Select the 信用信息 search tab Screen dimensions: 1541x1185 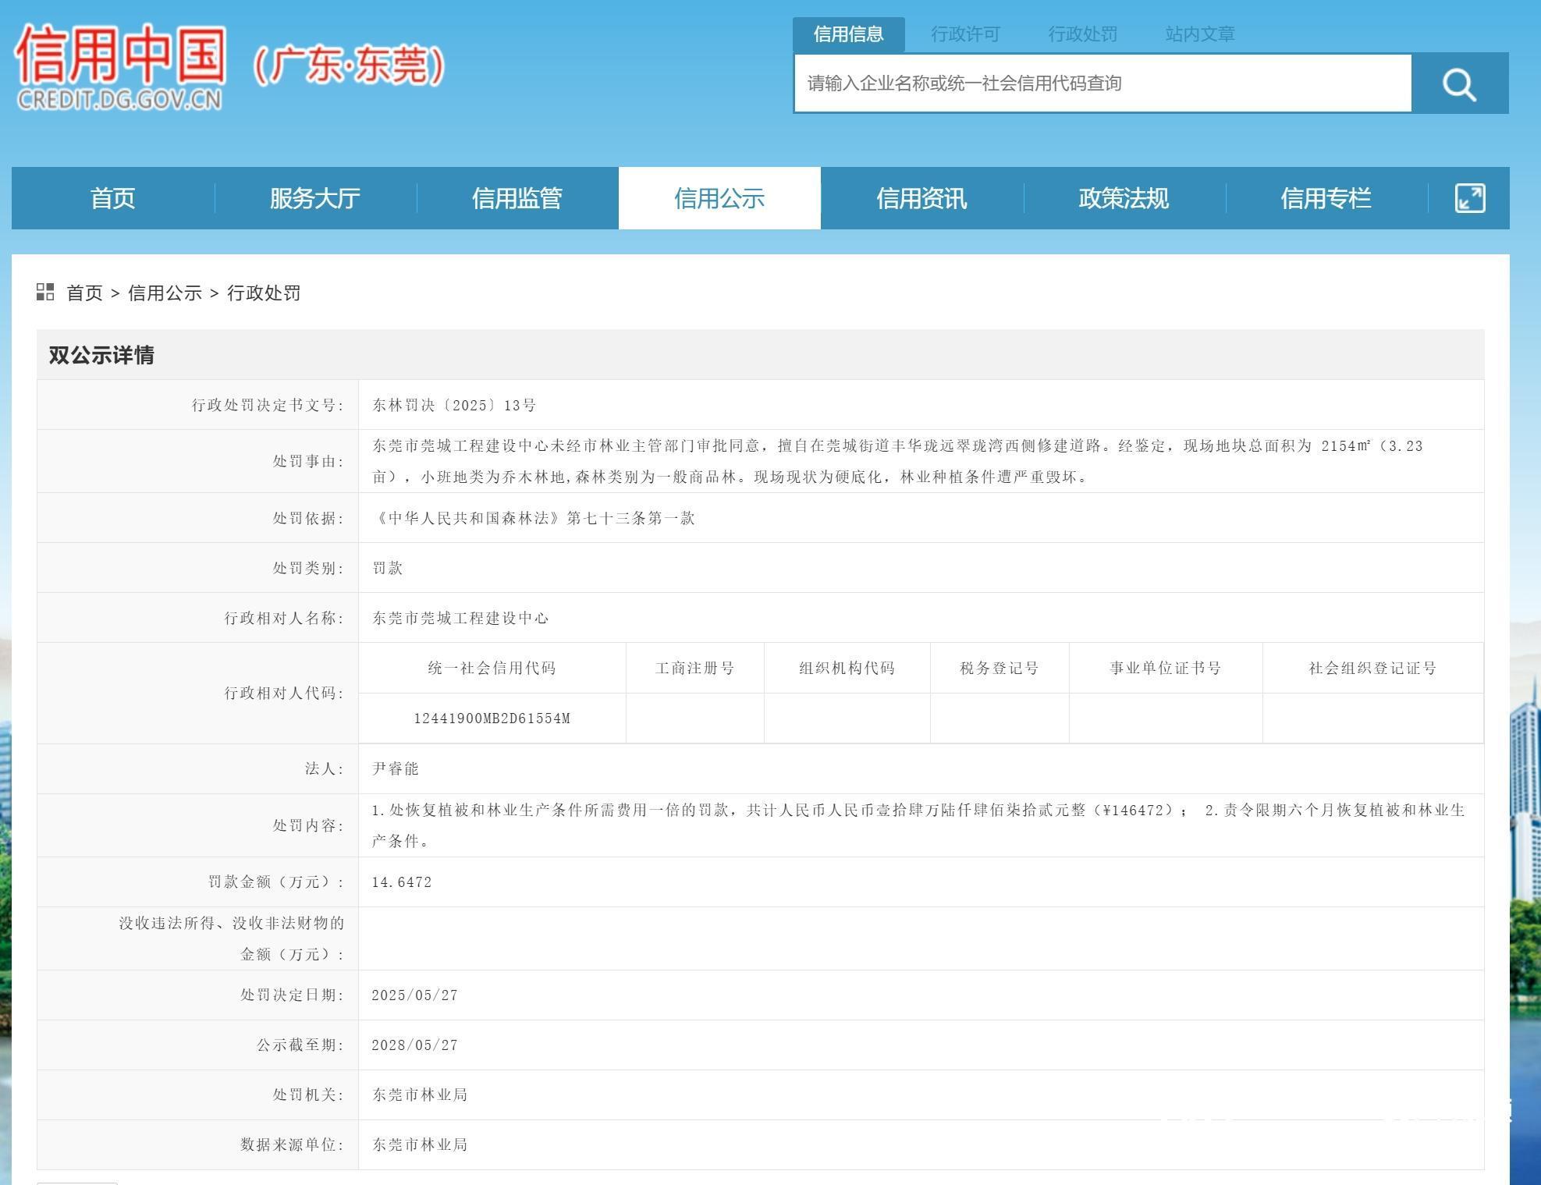[x=848, y=34]
